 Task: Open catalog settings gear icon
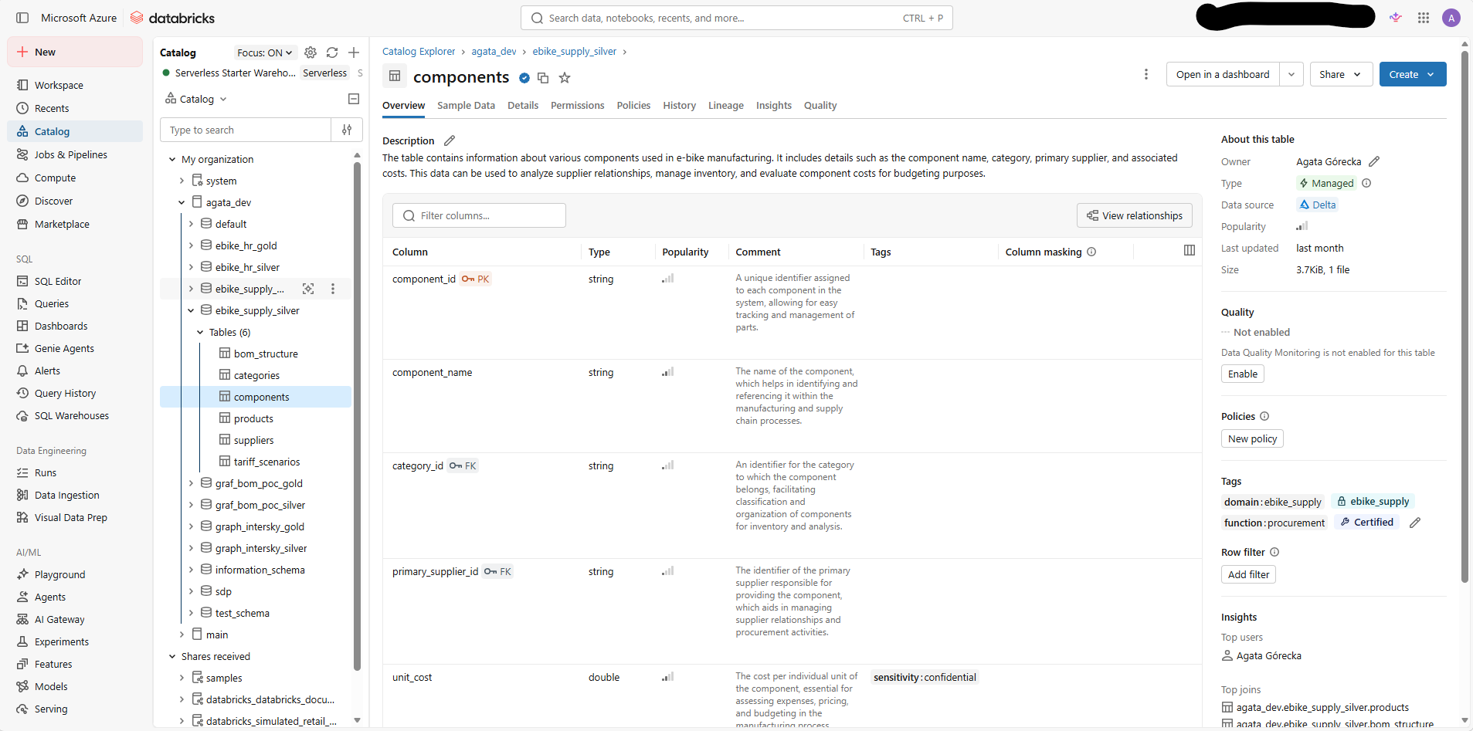[311, 52]
